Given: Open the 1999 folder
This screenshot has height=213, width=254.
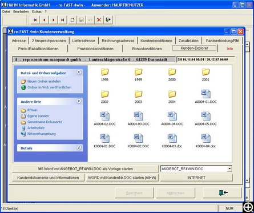Looking at the screenshot, I should pos(138,74).
